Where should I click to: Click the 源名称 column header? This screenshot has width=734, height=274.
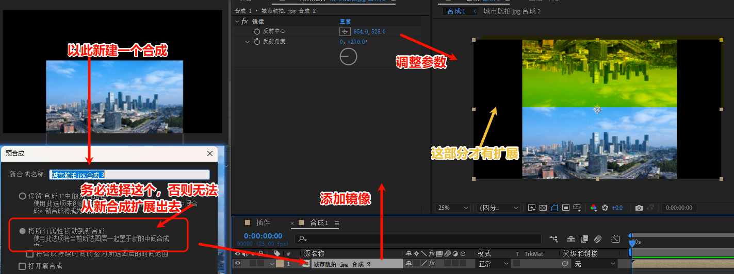[314, 253]
